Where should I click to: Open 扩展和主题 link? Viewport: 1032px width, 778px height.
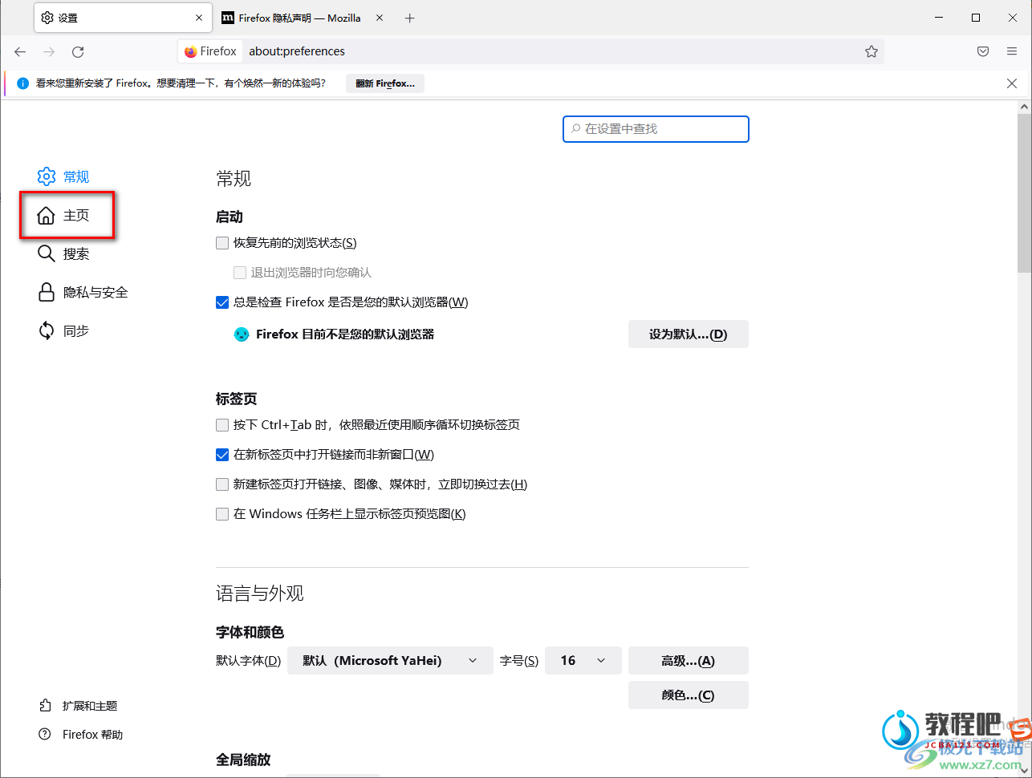[x=79, y=706]
